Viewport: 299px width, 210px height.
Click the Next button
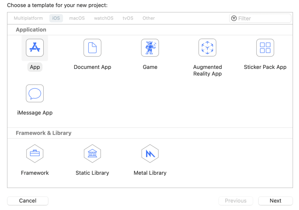[x=275, y=201]
